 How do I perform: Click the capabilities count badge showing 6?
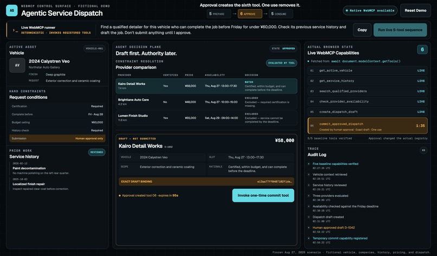(422, 50)
